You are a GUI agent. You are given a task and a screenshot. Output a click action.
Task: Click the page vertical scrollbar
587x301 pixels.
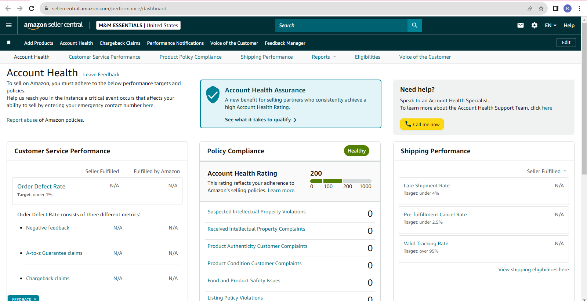pos(584,99)
